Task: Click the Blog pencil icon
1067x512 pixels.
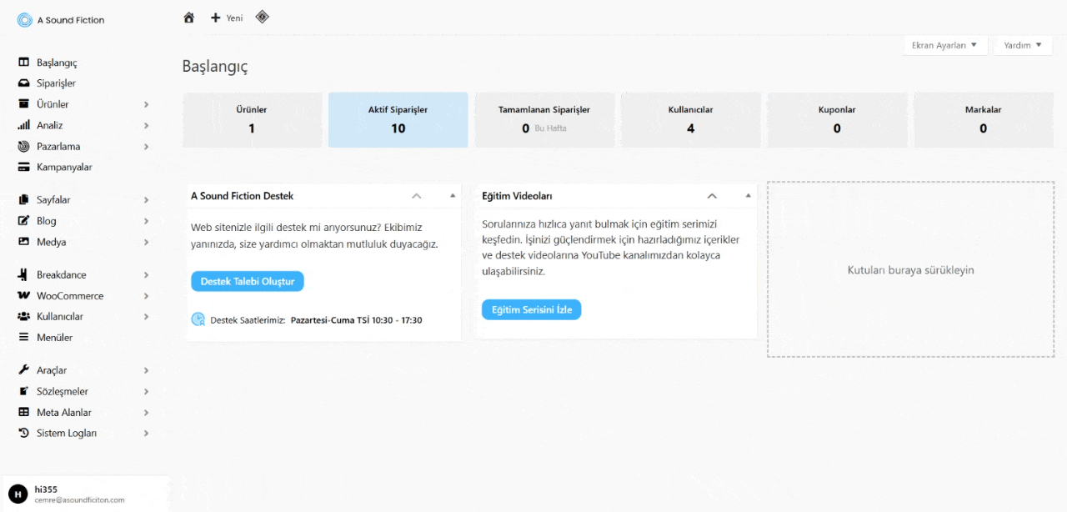Action: point(23,221)
